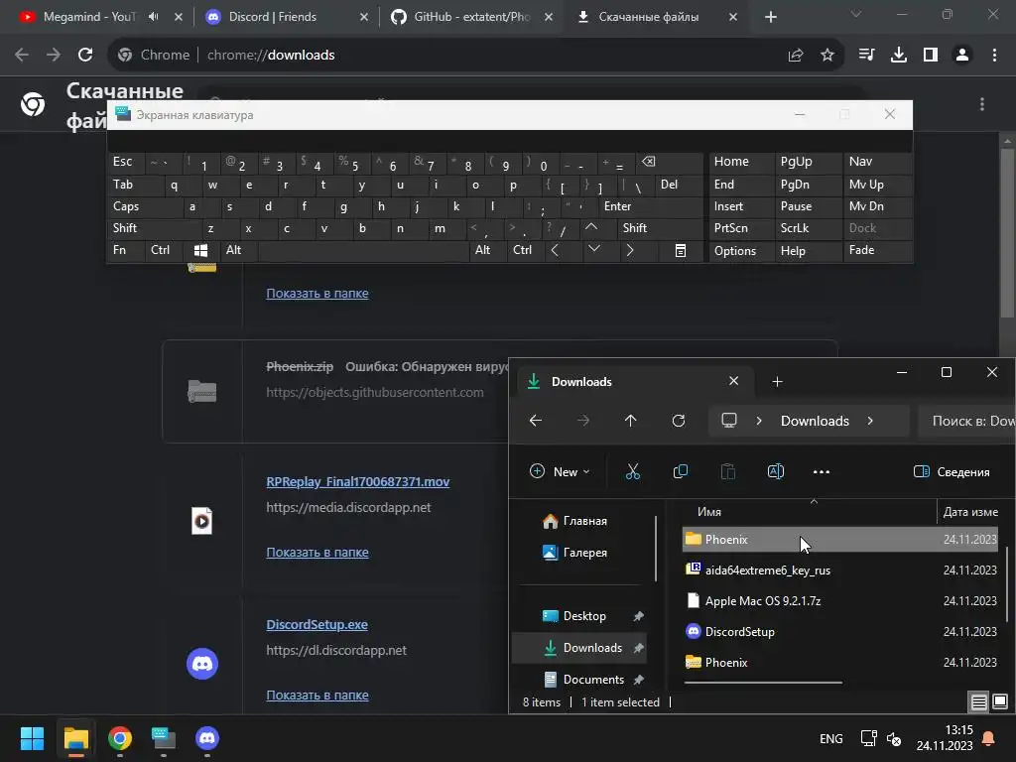Open Chrome tab search dropdown arrow
Screen dimensions: 1016x762
856,14
